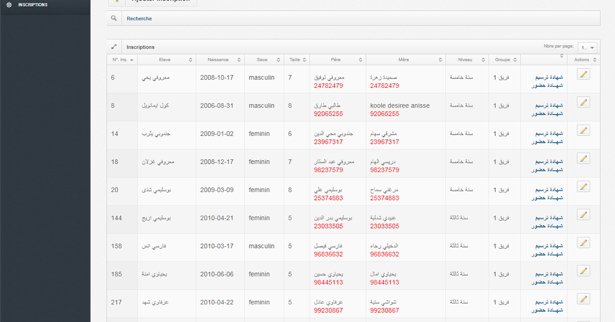Viewport: 615px width, 322px height.
Task: Click the sort arrows on Niveau header
Action: (x=483, y=60)
